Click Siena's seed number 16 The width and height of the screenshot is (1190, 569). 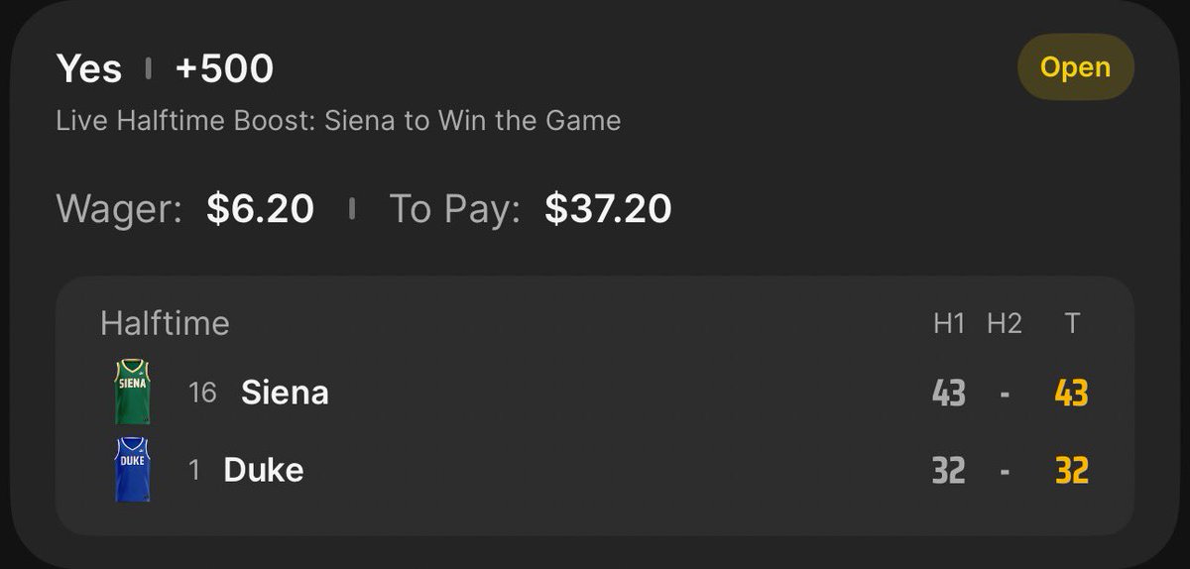[202, 393]
